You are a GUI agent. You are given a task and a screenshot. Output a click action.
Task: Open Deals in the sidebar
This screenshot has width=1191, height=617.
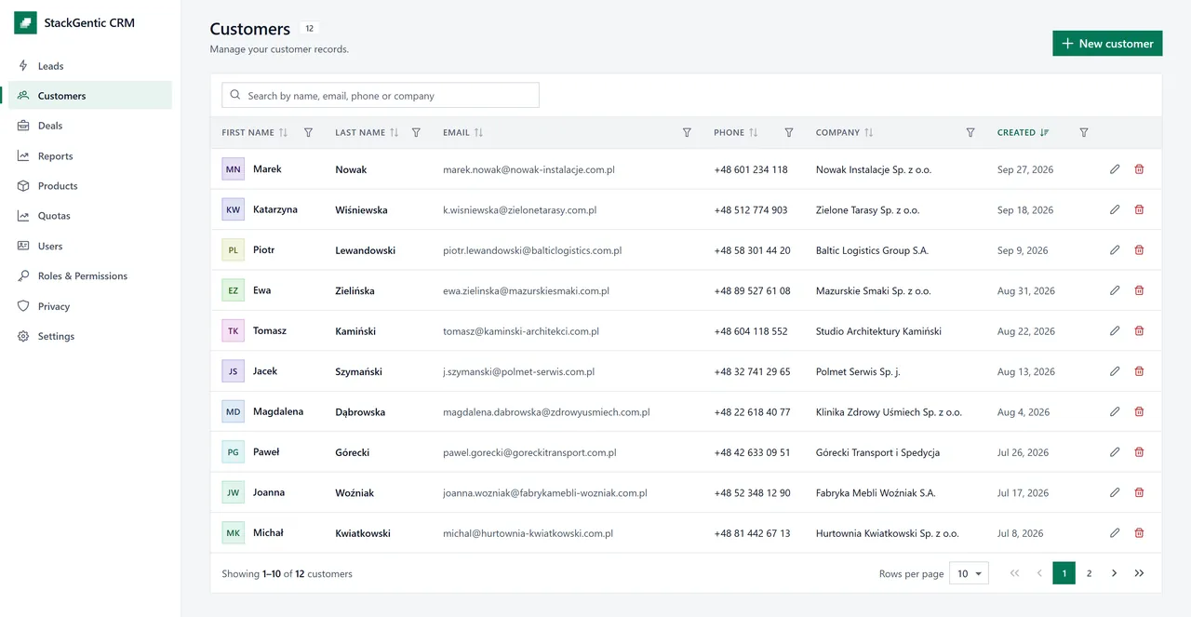pos(90,126)
